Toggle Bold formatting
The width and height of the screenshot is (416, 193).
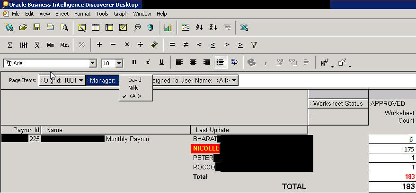click(x=134, y=62)
